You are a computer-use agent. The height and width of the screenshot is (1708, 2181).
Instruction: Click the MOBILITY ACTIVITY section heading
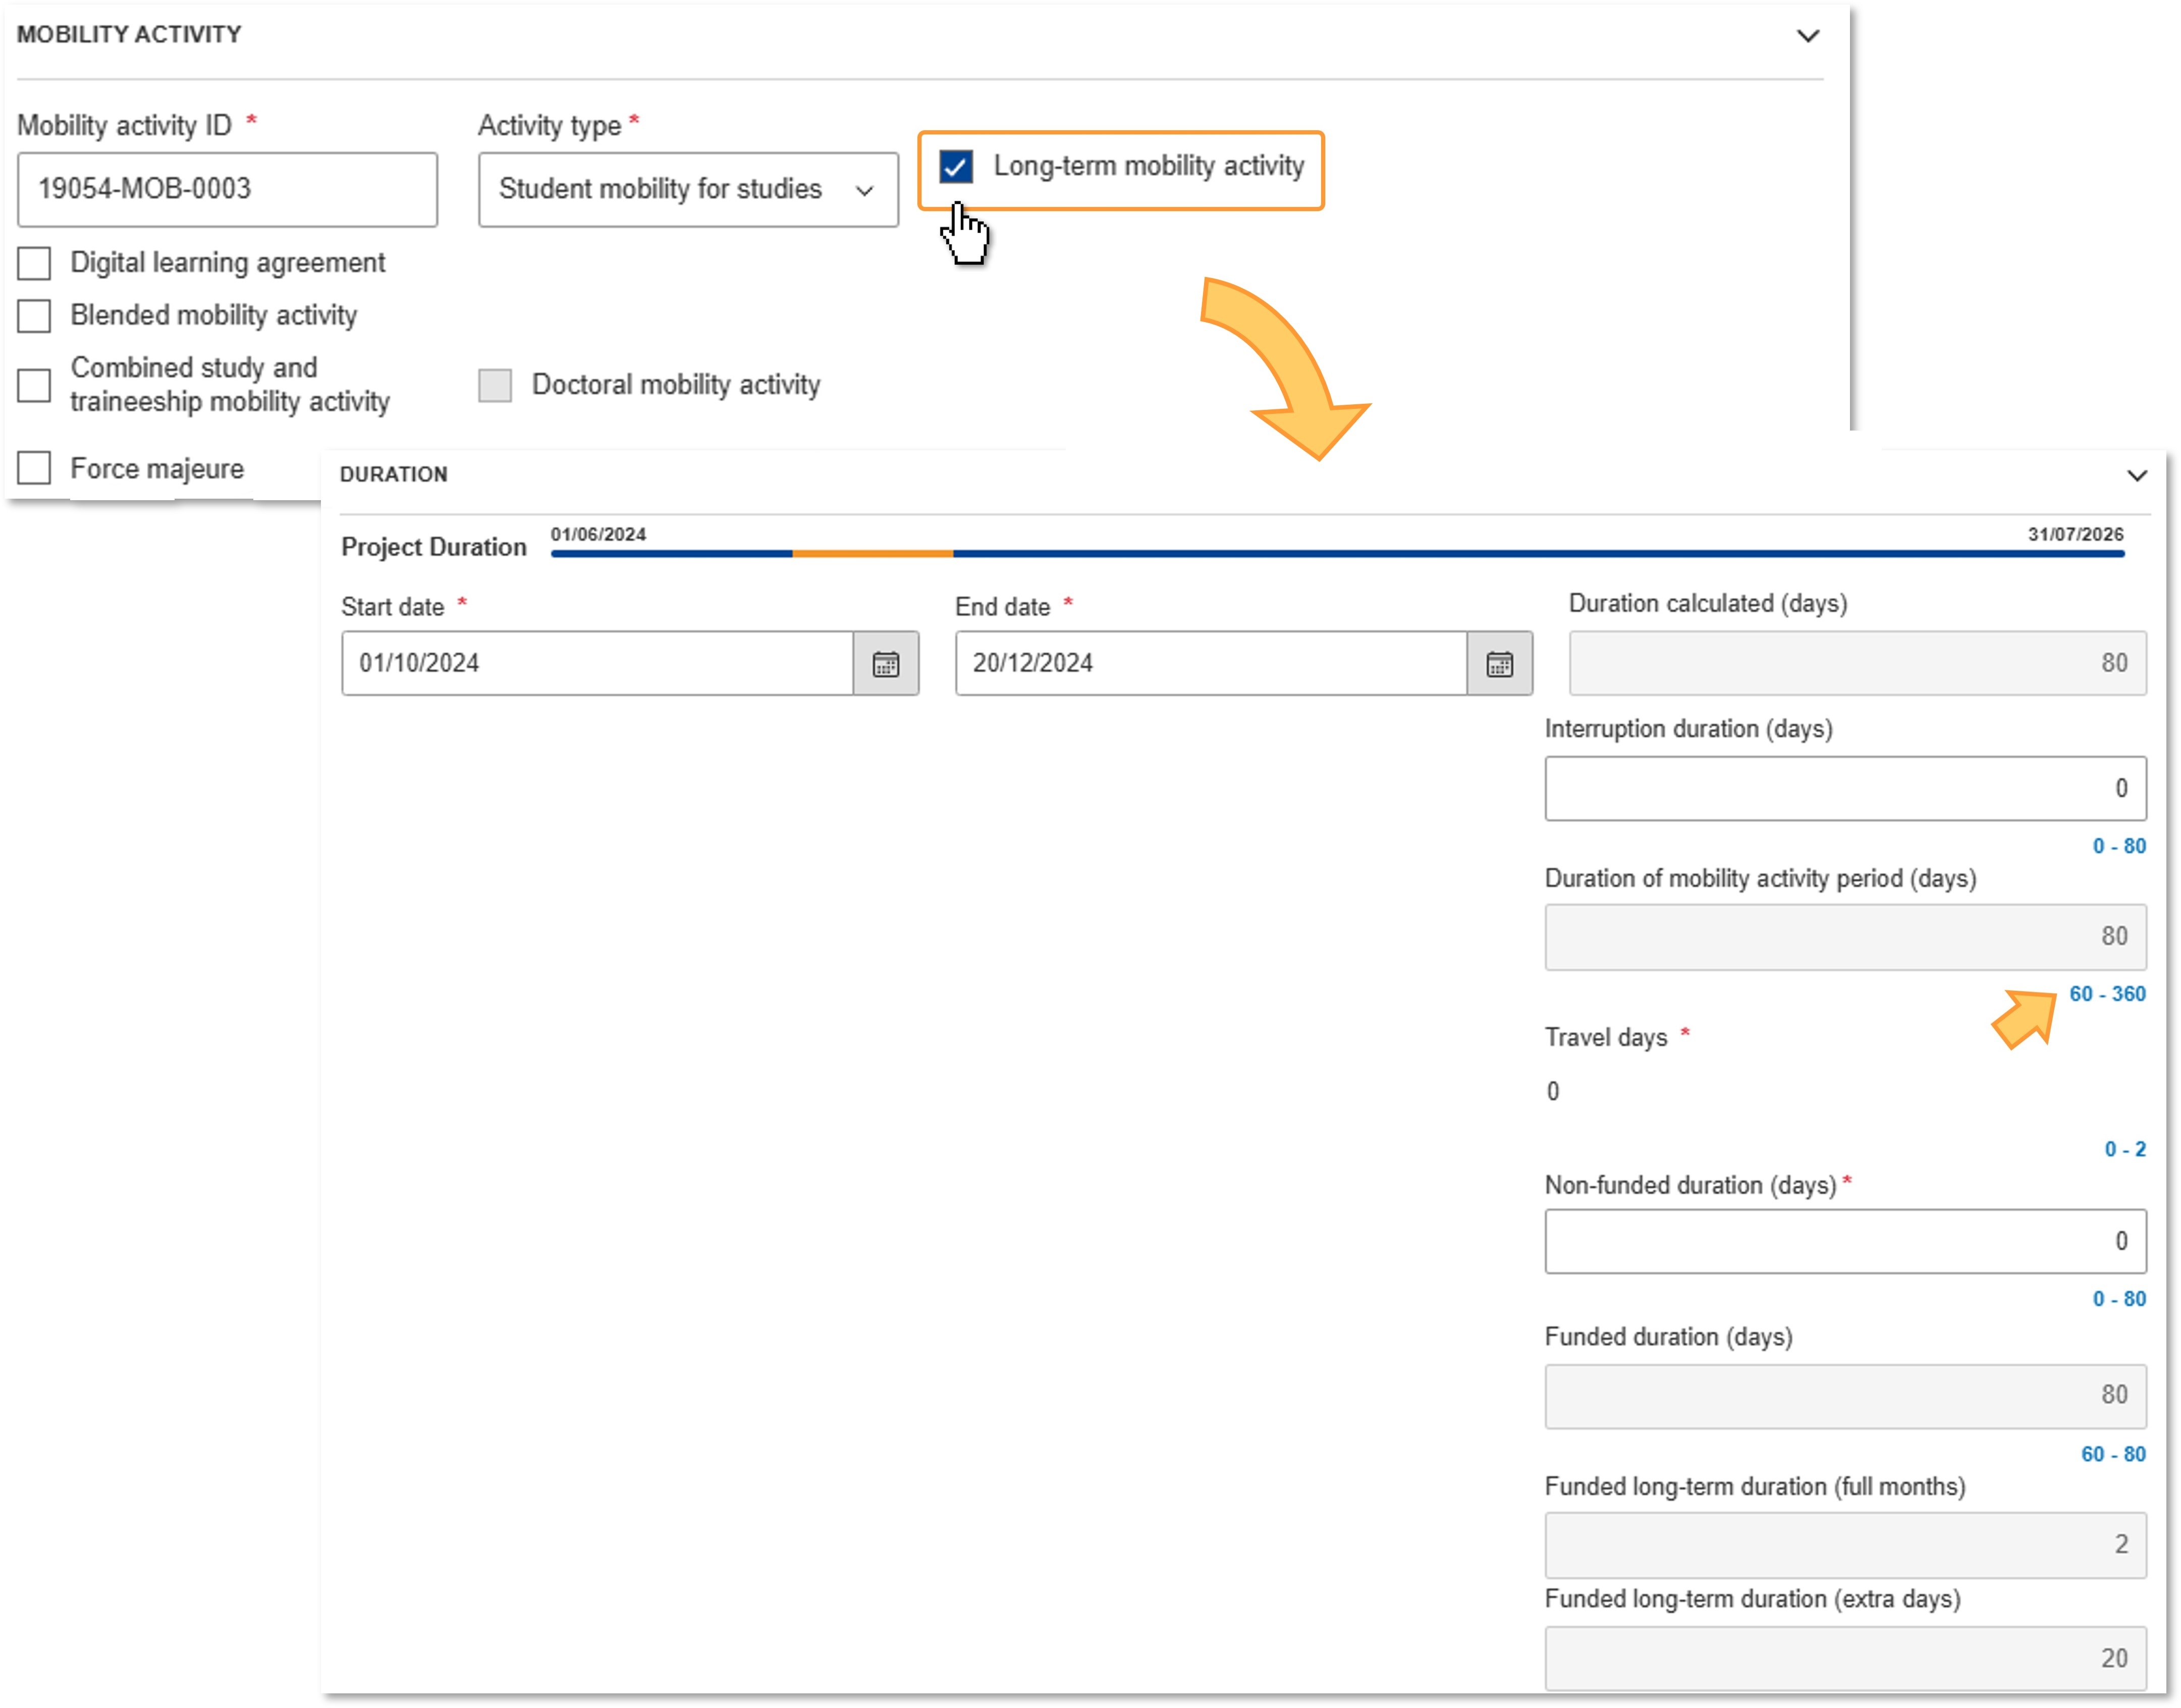coord(129,35)
